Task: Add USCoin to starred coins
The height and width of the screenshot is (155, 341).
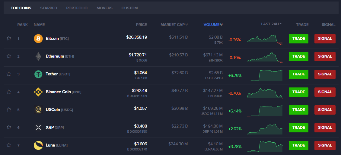Action: [9, 109]
